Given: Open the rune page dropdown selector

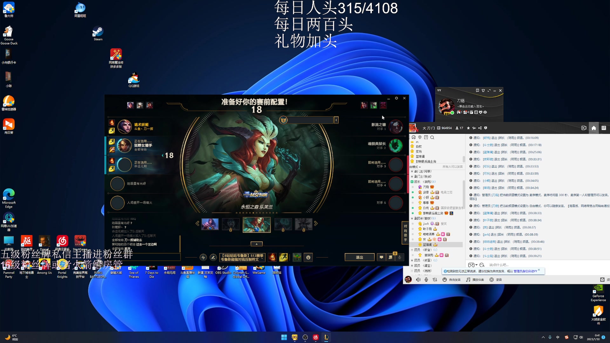Looking at the screenshot, I should [x=242, y=258].
